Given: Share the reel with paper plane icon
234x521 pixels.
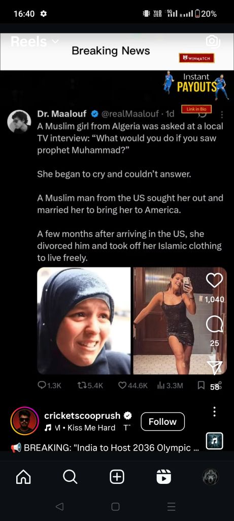Looking at the screenshot, I should [214, 368].
